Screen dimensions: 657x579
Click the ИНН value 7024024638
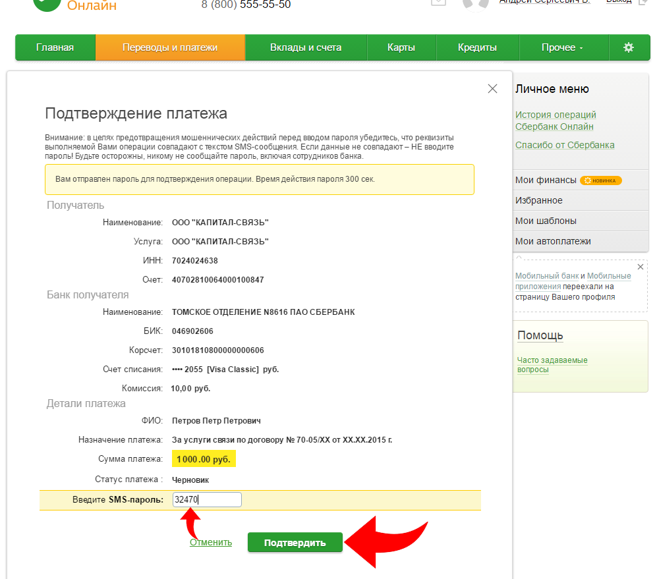(195, 261)
